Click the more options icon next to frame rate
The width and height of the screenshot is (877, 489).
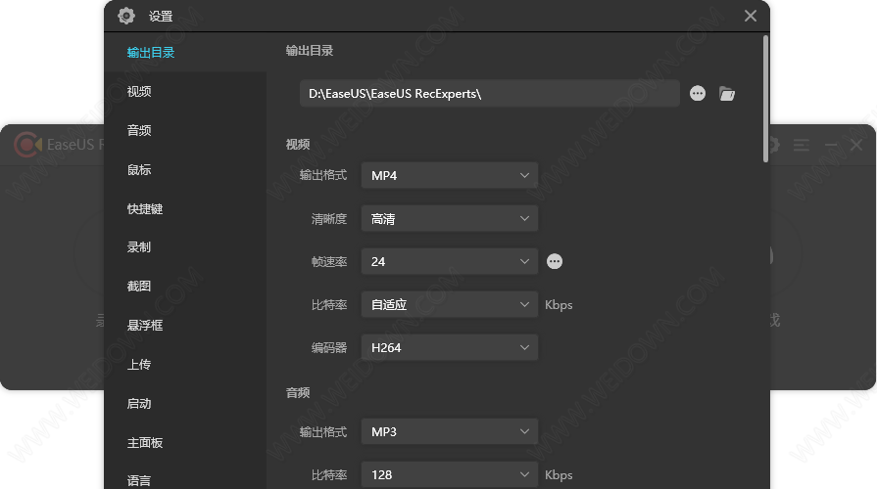point(555,261)
